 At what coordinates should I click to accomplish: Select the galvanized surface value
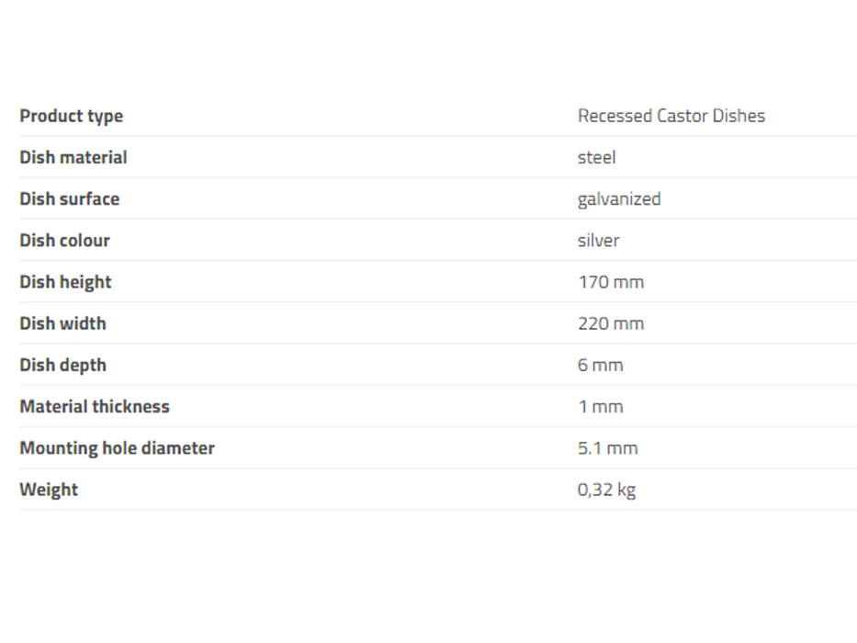tap(618, 198)
